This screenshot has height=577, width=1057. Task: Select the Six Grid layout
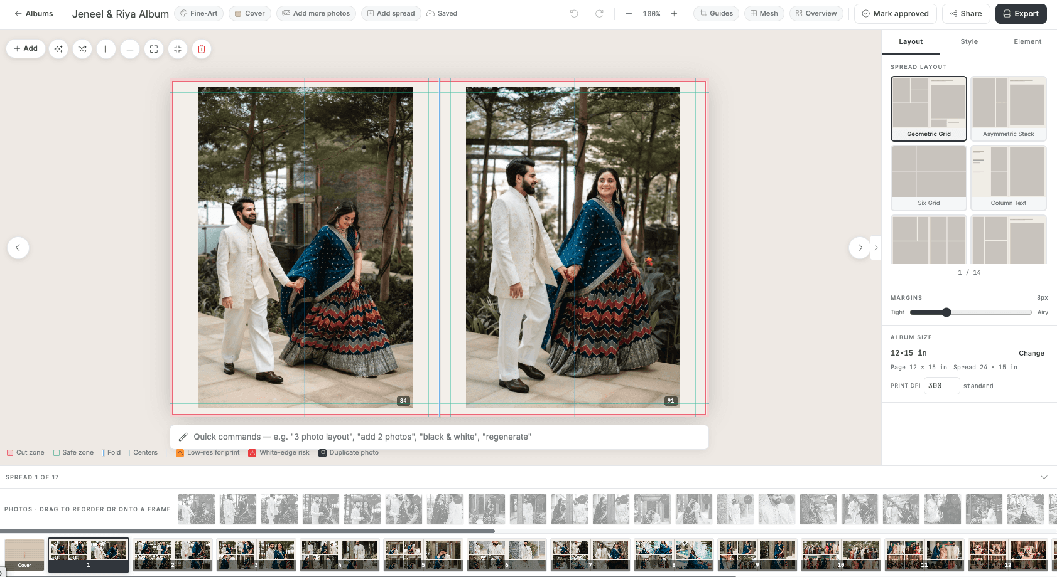[x=929, y=178]
